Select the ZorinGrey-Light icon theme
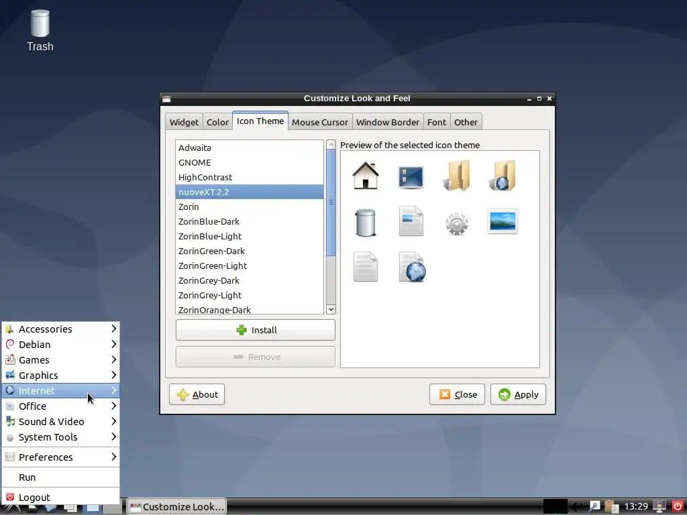Screen dimensions: 687x515 250,295
